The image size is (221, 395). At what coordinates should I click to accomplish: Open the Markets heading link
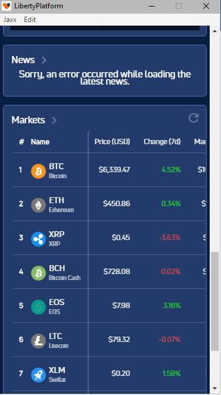[x=28, y=120]
